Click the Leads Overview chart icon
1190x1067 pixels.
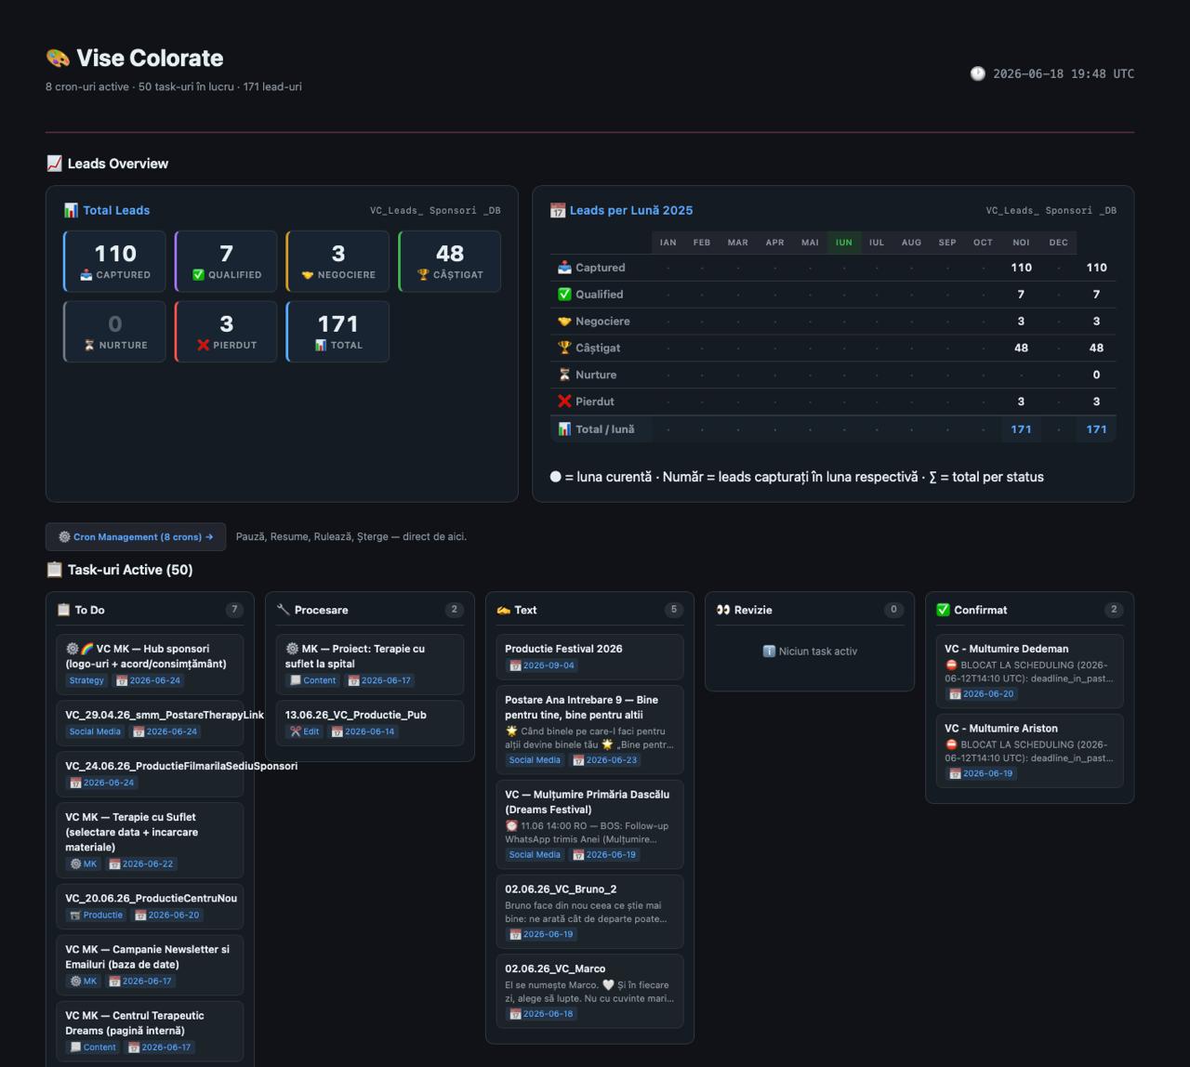pyautogui.click(x=54, y=164)
